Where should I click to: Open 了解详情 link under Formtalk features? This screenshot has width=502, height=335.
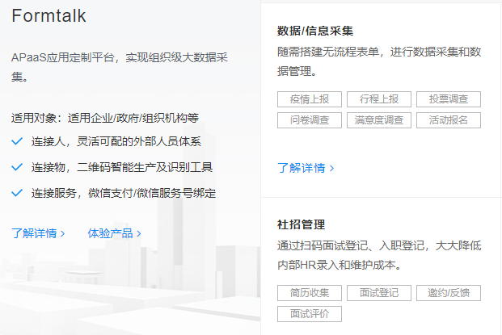click(39, 234)
